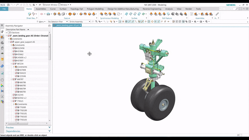Toggle the full screen icon in the ribbon bar
This screenshot has width=249, height=140.
[x=240, y=9]
